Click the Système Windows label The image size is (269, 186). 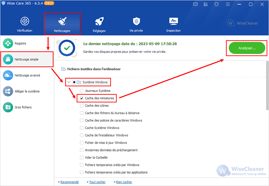click(95, 82)
